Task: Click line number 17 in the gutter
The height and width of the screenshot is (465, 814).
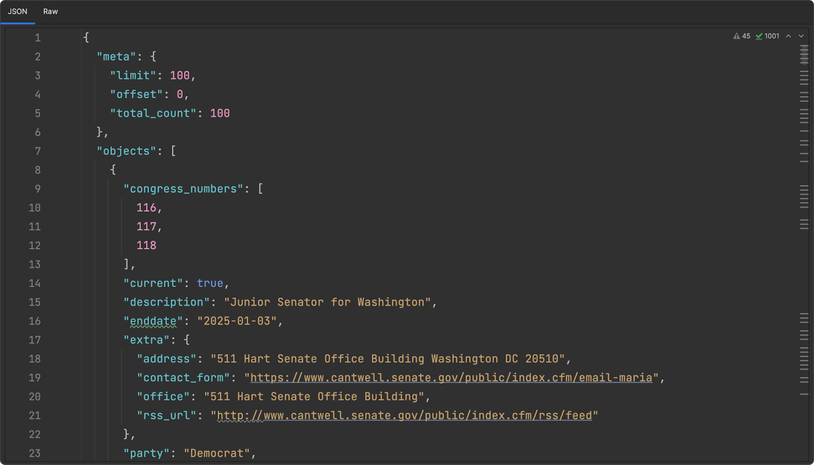Action: pos(35,340)
